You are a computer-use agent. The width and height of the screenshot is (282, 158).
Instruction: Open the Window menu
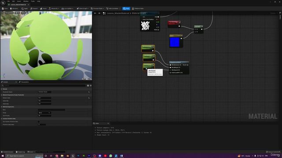[26, 1]
